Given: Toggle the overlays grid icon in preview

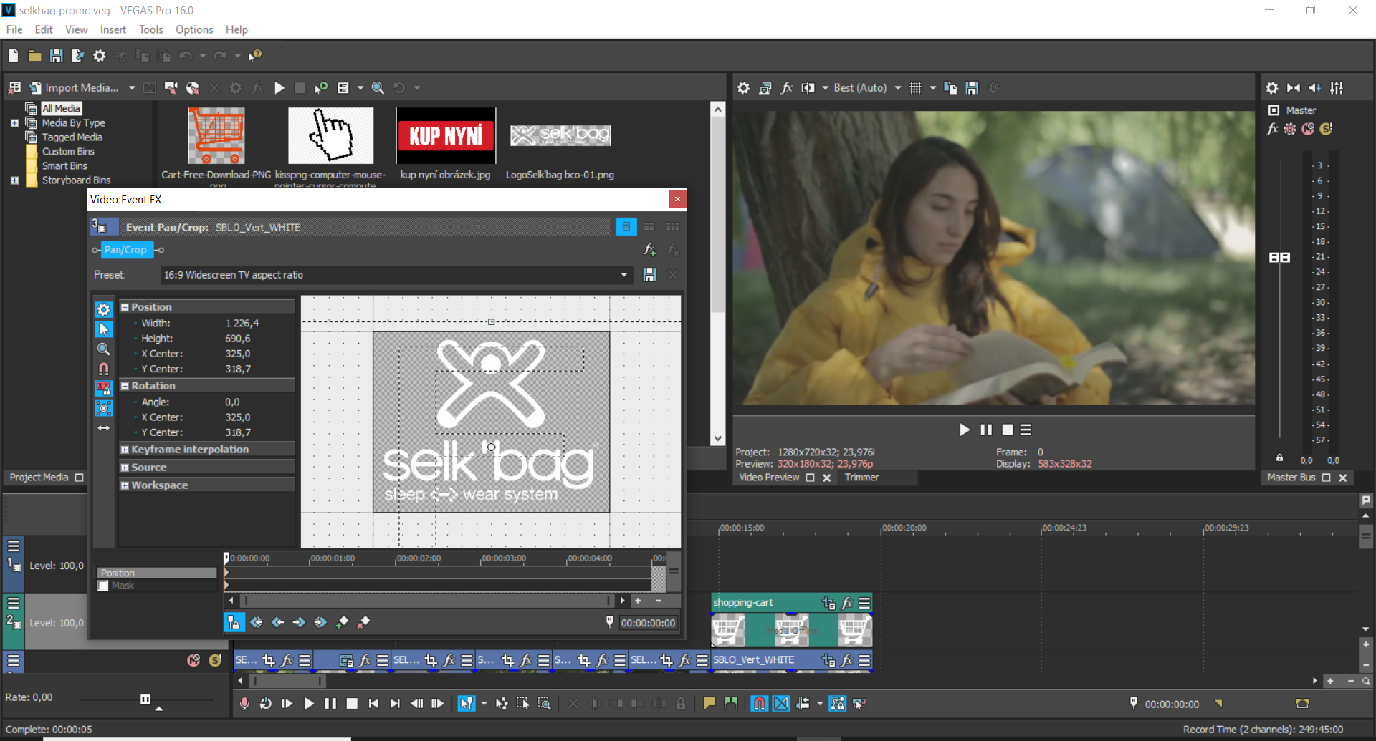Looking at the screenshot, I should point(915,88).
